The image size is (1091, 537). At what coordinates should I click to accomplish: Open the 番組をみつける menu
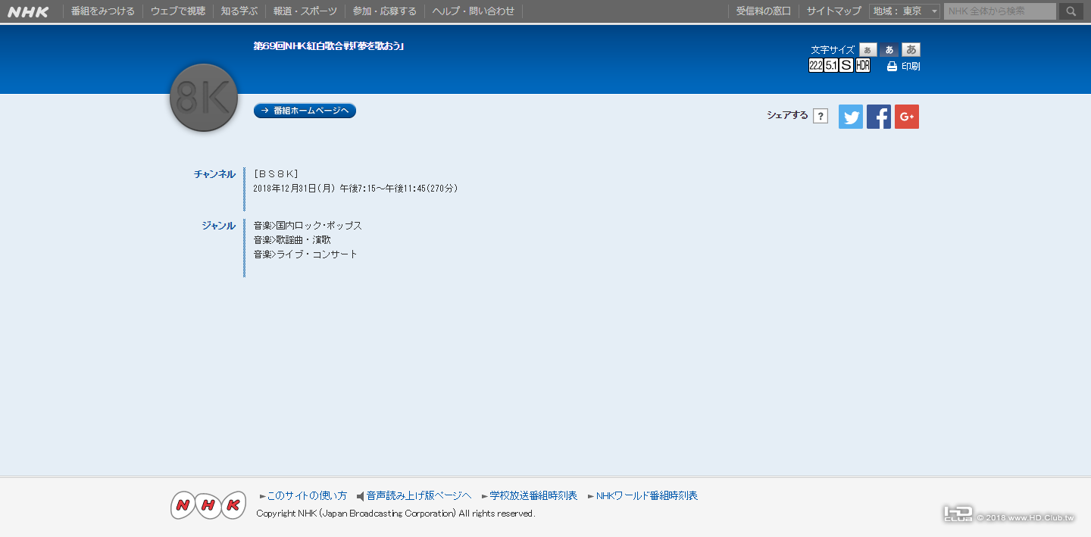point(103,11)
